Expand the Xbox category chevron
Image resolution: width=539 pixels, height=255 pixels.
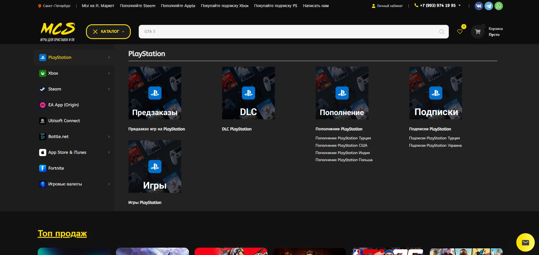[x=109, y=73]
